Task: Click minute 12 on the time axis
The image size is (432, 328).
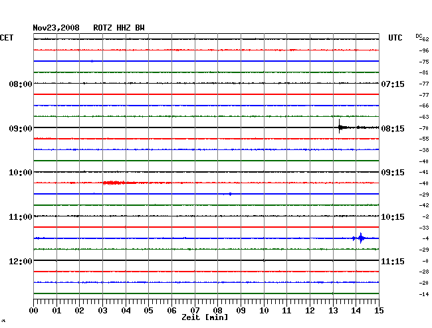Action: pos(310,311)
